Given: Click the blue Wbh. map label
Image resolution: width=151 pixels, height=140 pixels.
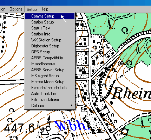Looking at the screenshot, I should click(x=72, y=126).
